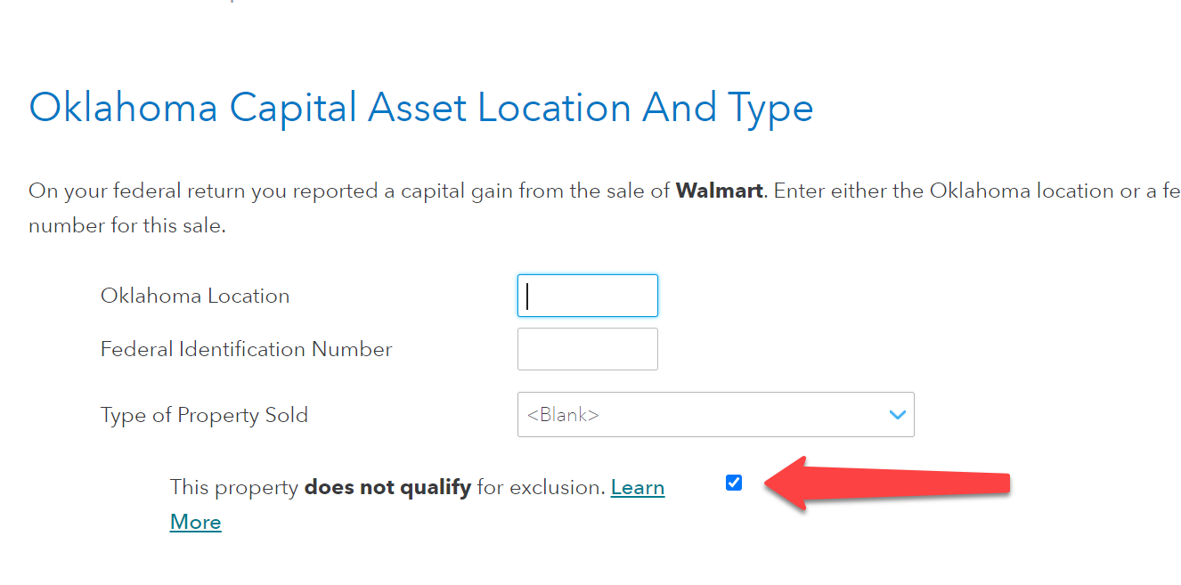Click the word More on second line
Viewport: 1181px width, 585px height.
point(196,522)
